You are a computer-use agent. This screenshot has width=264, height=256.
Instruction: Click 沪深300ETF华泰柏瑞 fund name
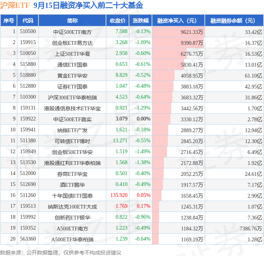click(72, 98)
